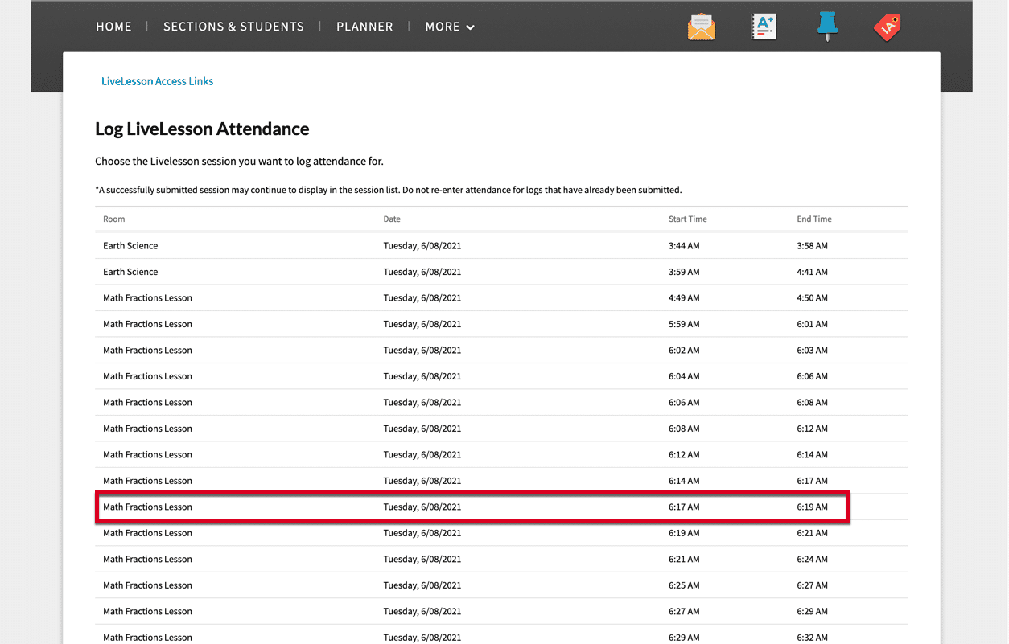Image resolution: width=1009 pixels, height=644 pixels.
Task: Click the End Time column header
Action: point(813,219)
